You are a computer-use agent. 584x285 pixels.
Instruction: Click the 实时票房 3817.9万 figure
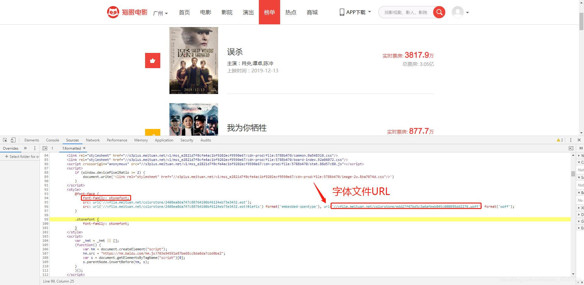(x=408, y=55)
